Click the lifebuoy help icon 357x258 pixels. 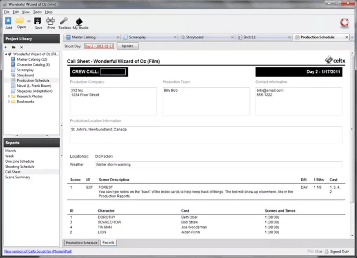tap(344, 23)
